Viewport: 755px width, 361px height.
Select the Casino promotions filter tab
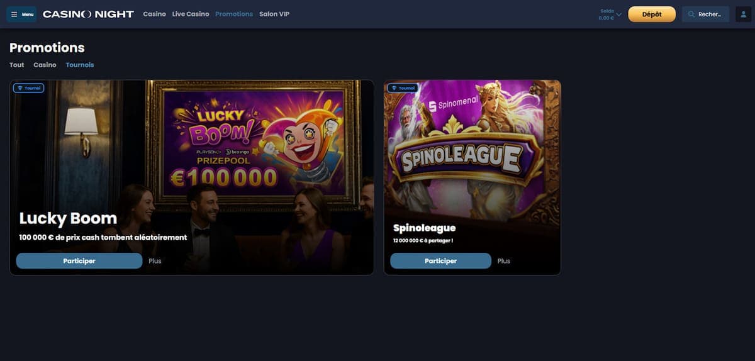click(x=45, y=65)
